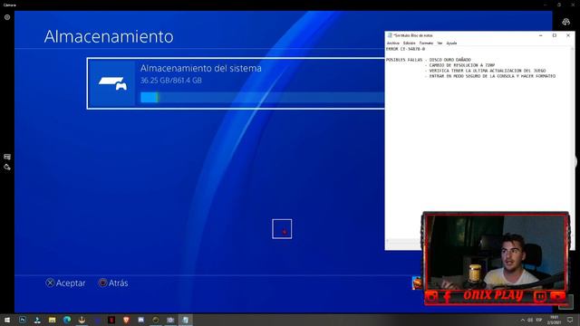Select Almacenamiento del sistema storage entry
Screen dimensions: 580x326
point(236,83)
